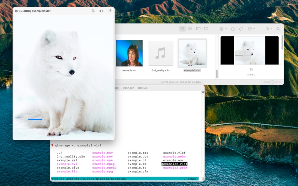
Task: Click the More... link in the preview pane
Action: (x=251, y=74)
